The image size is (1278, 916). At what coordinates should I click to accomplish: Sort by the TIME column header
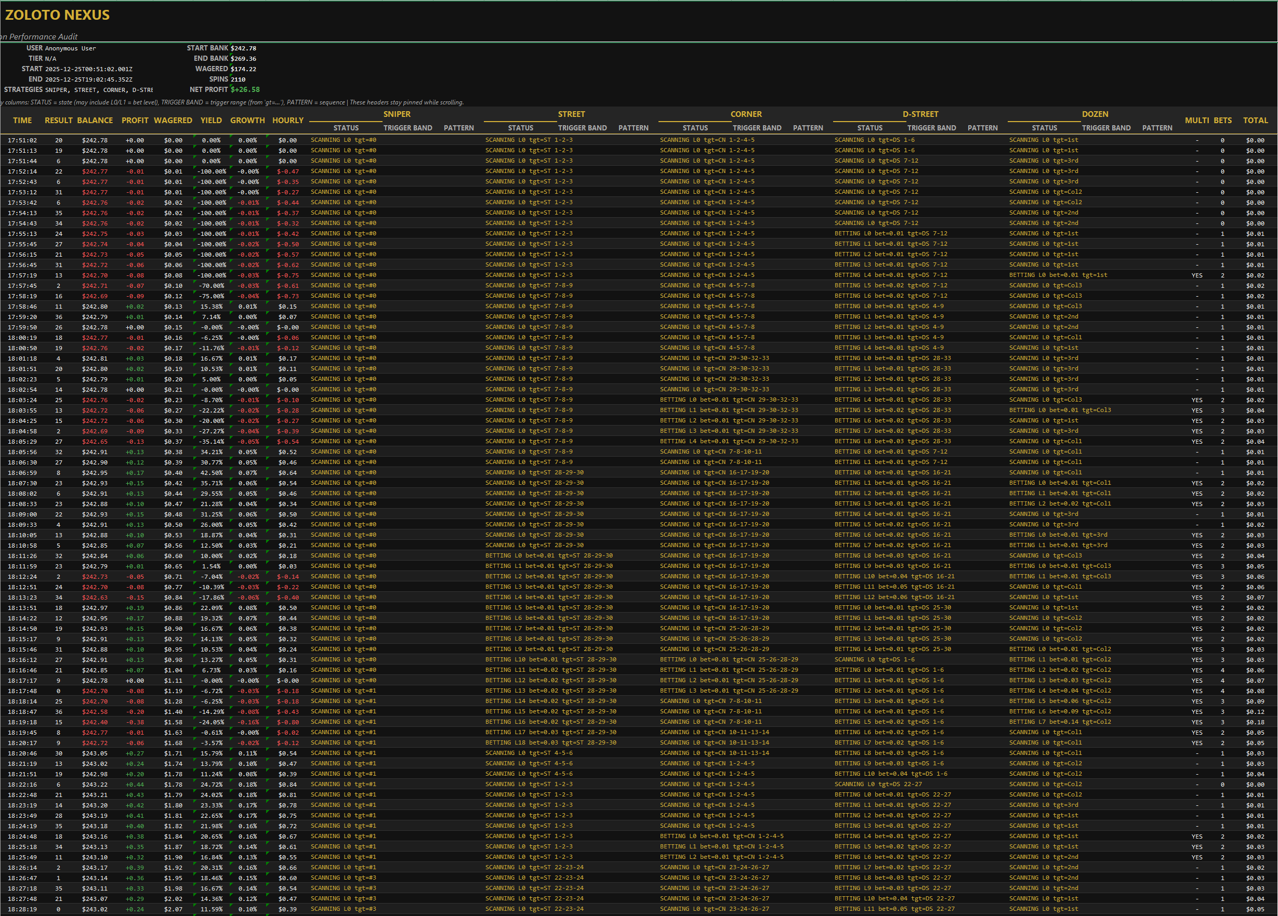click(22, 120)
